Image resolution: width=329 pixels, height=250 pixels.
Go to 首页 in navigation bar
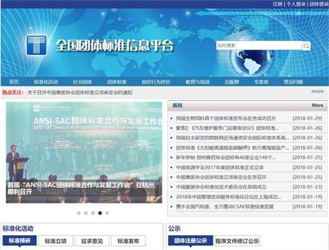click(x=14, y=82)
